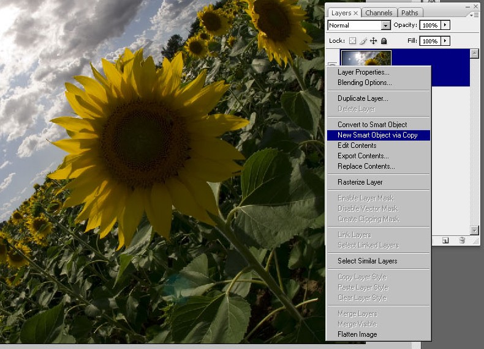This screenshot has height=349, width=484.
Task: Toggle lock position move icon
Action: click(374, 41)
